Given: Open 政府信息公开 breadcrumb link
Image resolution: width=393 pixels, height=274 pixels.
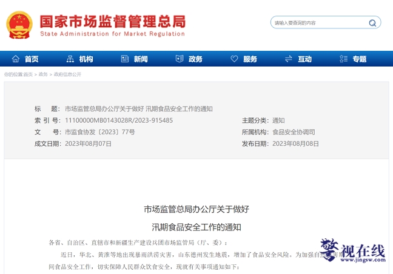Looking at the screenshot, I should [x=67, y=74].
